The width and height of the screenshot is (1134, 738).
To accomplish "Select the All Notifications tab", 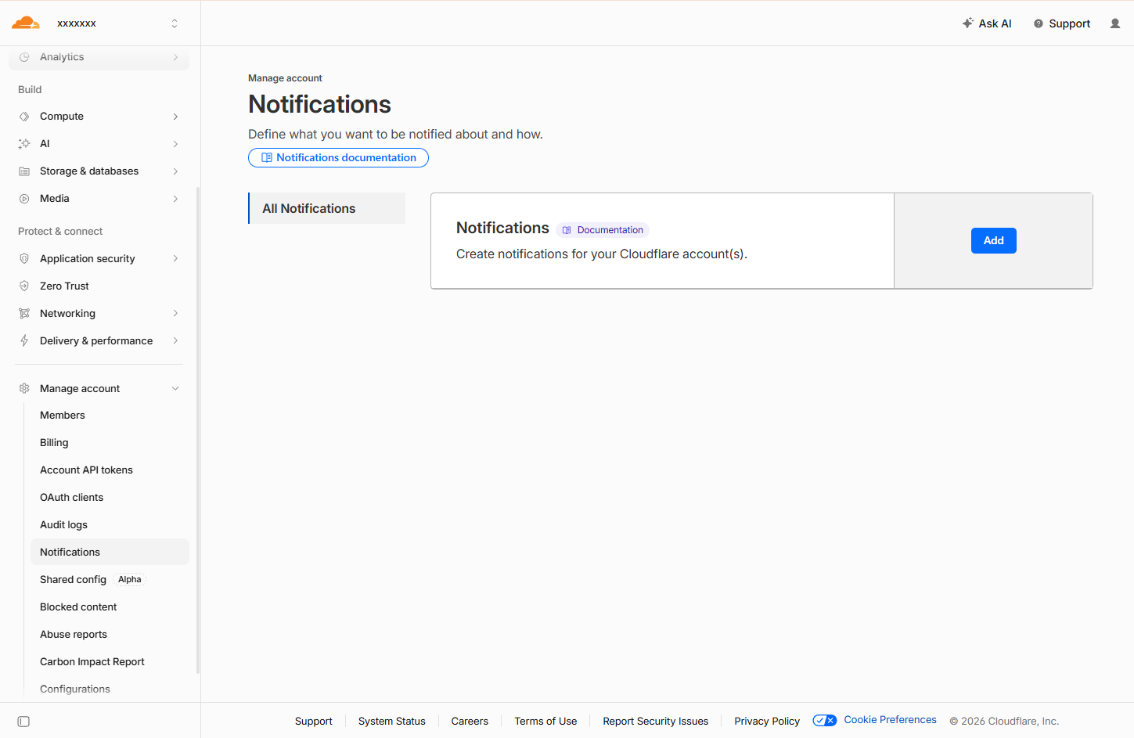I will (327, 208).
